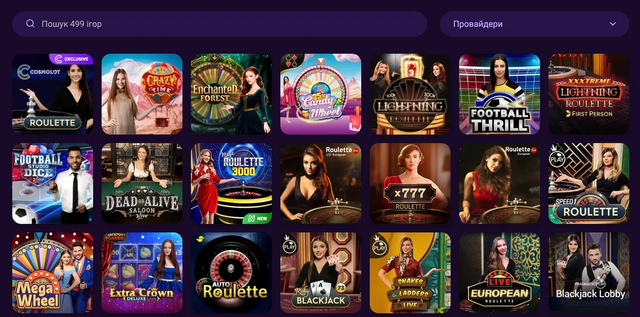Launch the Mega Roulette 3000 game

[x=231, y=183]
